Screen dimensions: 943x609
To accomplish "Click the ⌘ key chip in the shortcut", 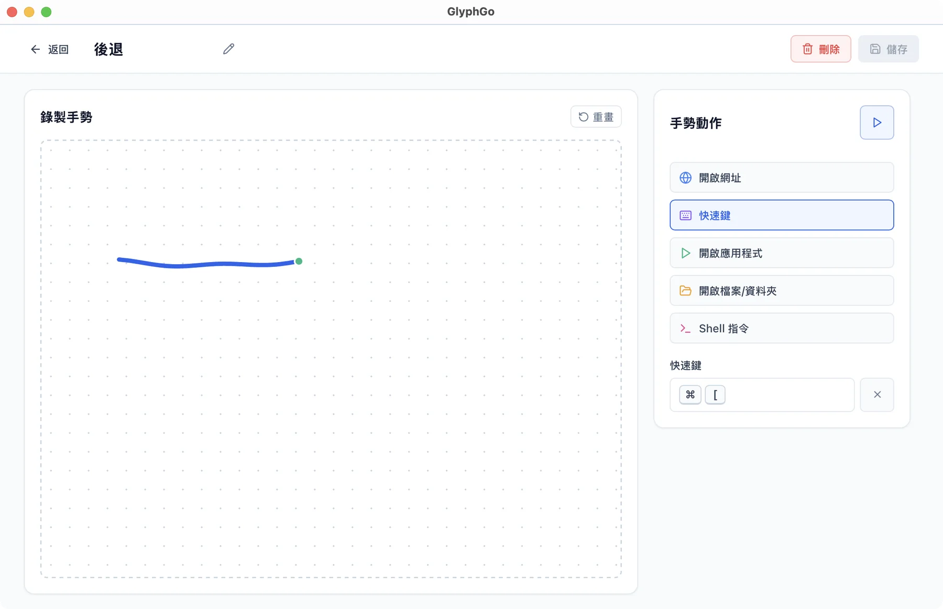I will click(690, 395).
